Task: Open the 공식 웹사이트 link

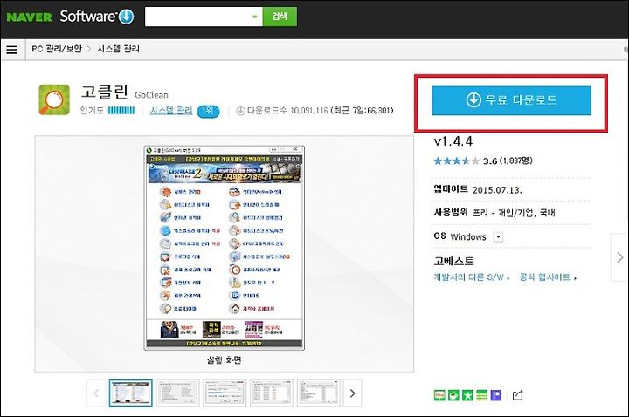Action: 548,277
